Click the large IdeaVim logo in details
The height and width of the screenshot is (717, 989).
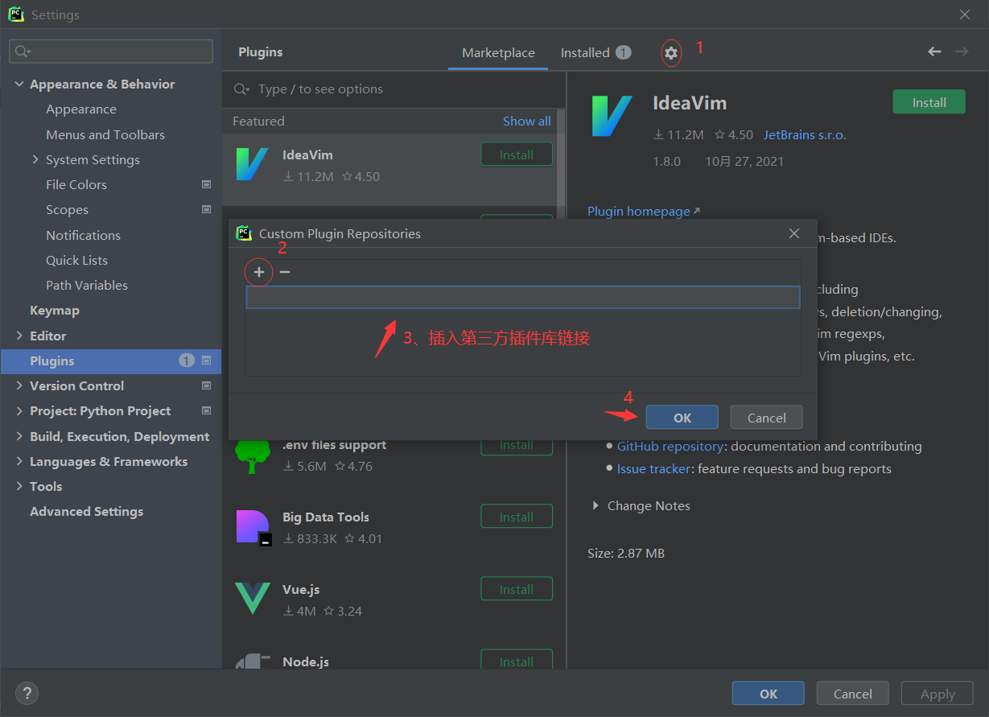[612, 116]
